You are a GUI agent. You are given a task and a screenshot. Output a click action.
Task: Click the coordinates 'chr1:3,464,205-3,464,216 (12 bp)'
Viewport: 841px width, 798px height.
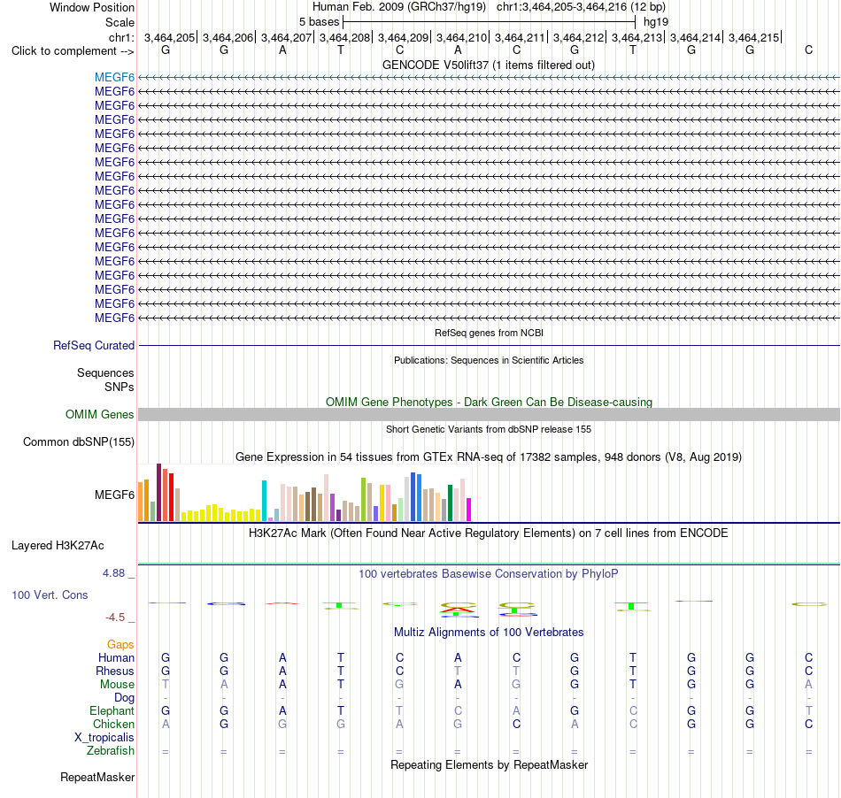[x=581, y=7]
